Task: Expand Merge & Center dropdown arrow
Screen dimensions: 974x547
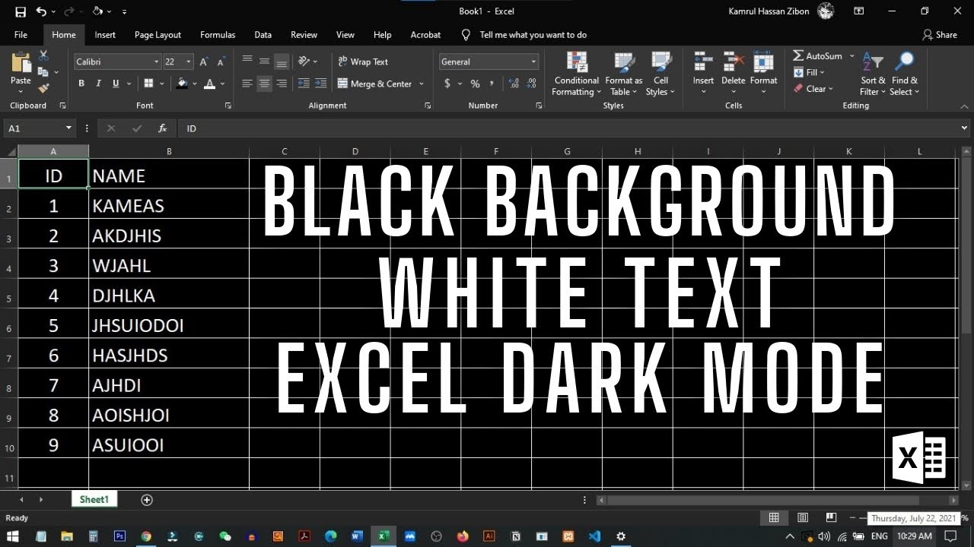Action: click(421, 84)
